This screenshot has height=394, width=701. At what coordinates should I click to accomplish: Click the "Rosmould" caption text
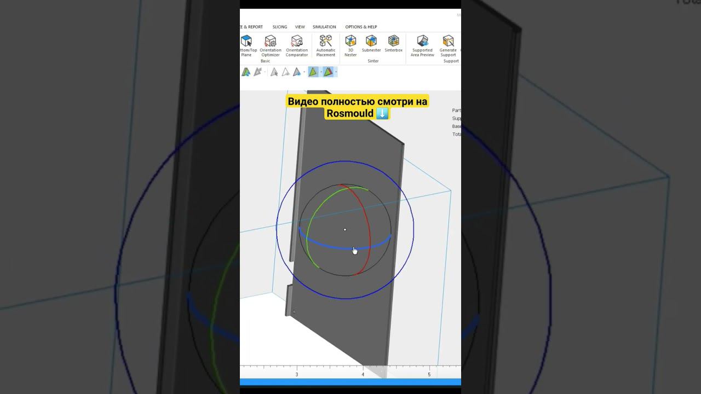(350, 114)
